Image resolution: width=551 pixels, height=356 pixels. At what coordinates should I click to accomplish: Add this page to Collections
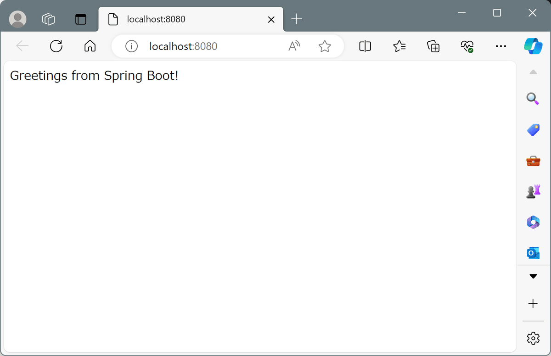tap(433, 46)
